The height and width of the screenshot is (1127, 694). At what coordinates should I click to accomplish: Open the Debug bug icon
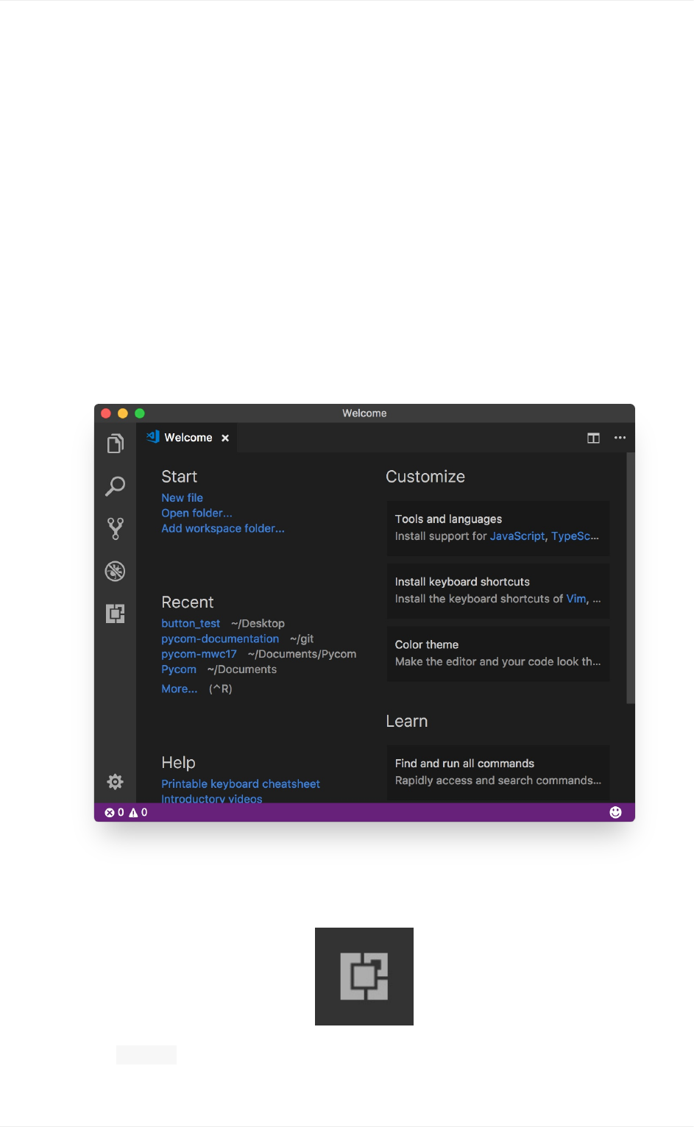pos(116,571)
